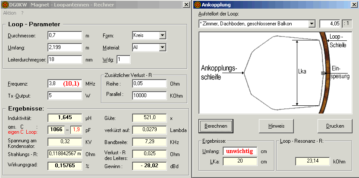Open the question mark help menu
Viewport: 359px width, 178px height.
22,13
